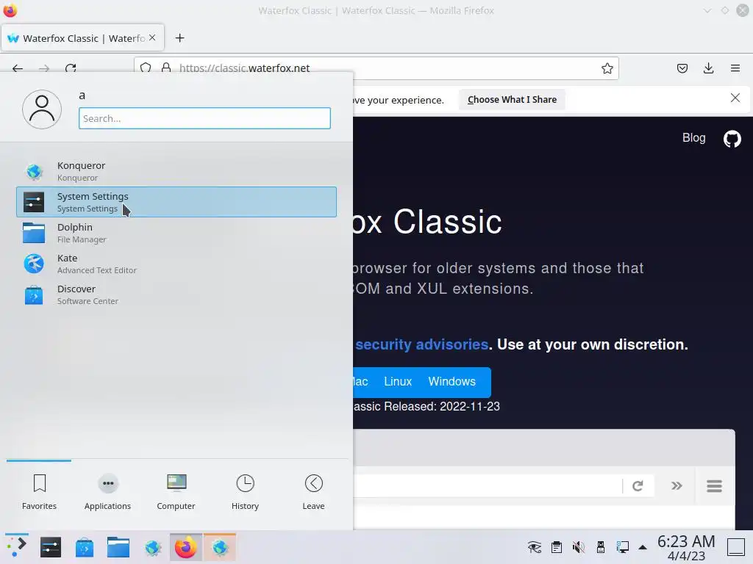Switch to the Favorites tab
The image size is (753, 564).
point(40,492)
